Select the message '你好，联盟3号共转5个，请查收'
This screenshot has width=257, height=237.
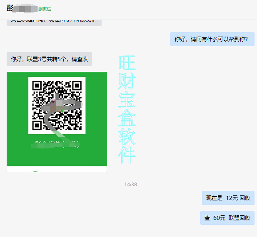[49, 59]
